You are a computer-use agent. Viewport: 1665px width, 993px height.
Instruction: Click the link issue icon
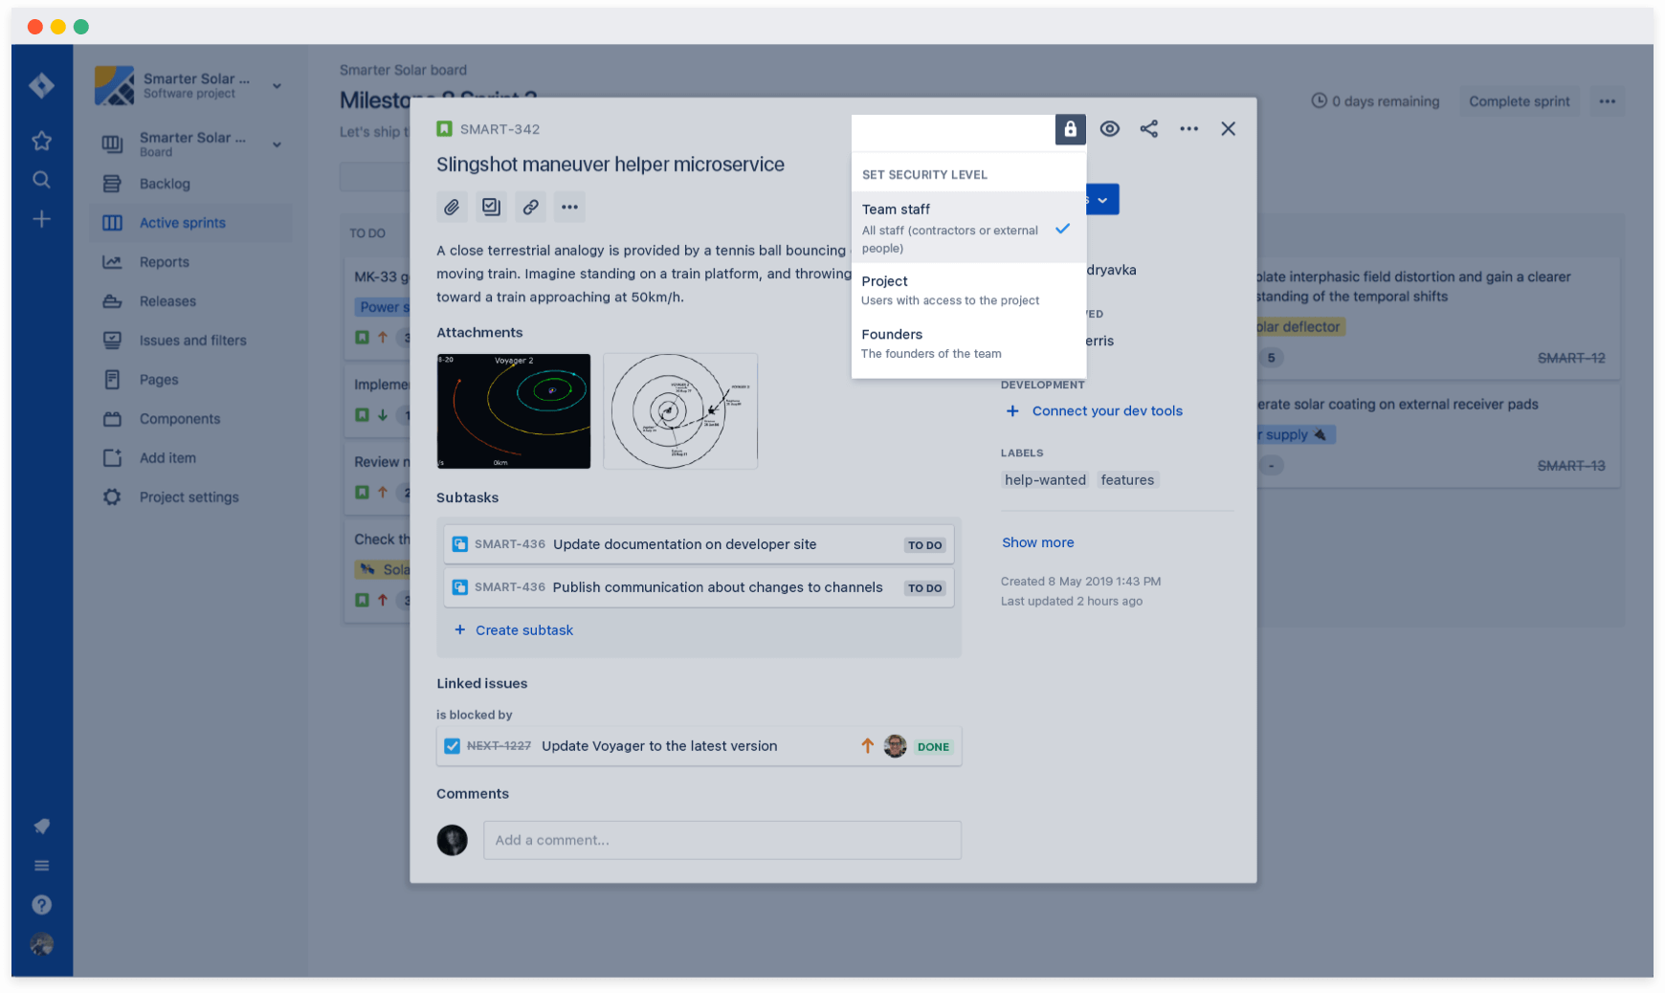coord(530,207)
